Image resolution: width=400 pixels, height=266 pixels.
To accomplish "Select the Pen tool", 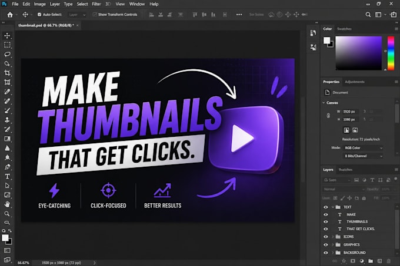I will click(x=7, y=167).
